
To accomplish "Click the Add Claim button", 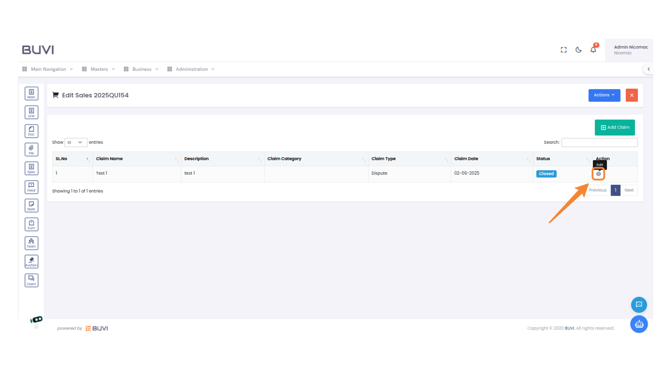I will pyautogui.click(x=615, y=127).
